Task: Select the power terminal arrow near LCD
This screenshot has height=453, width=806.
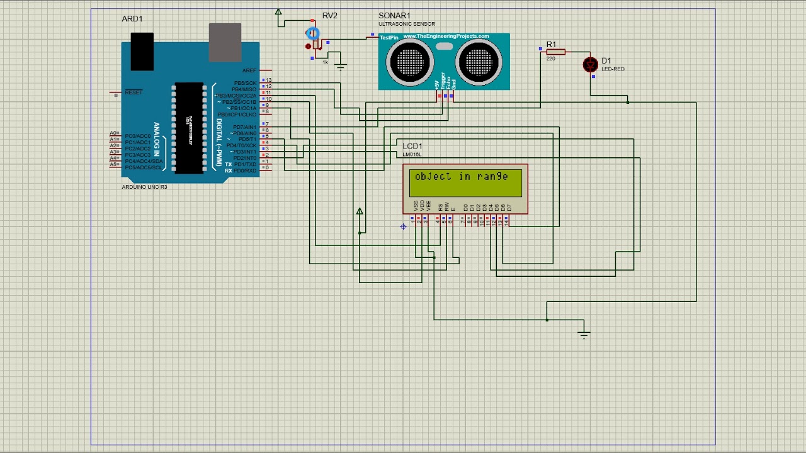Action: point(360,211)
